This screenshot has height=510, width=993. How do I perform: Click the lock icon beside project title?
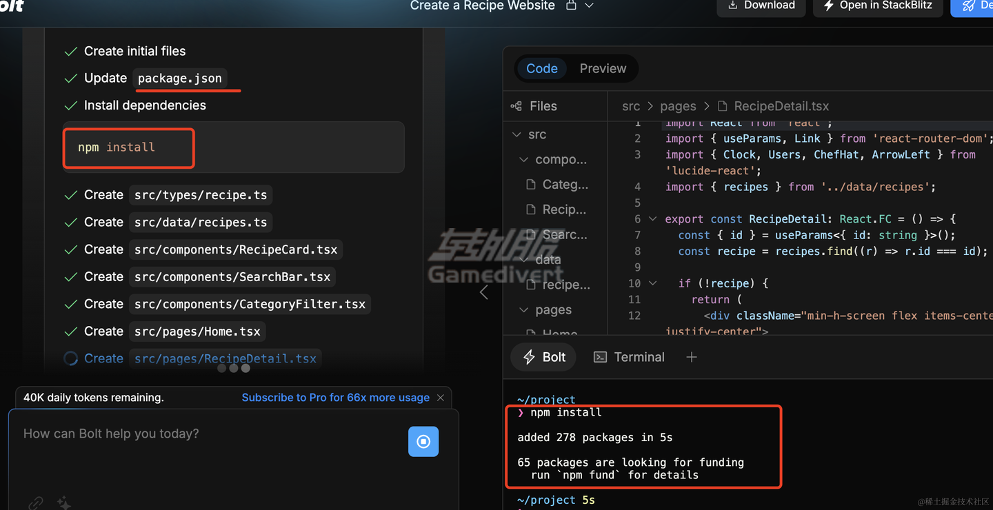571,6
